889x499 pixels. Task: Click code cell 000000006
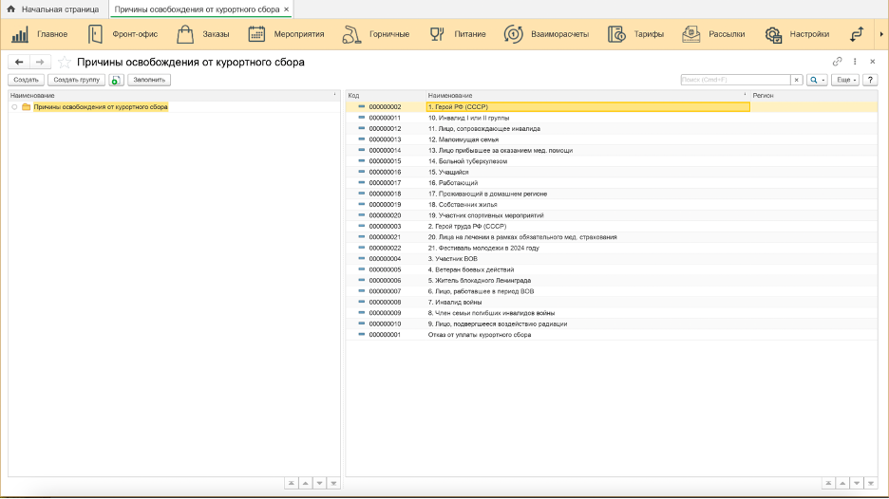pyautogui.click(x=385, y=281)
